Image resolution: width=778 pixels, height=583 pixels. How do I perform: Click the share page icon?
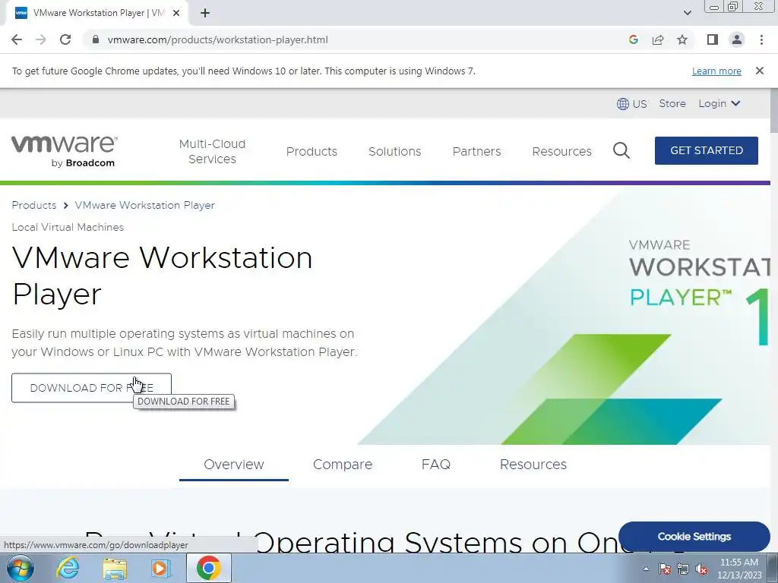point(658,39)
